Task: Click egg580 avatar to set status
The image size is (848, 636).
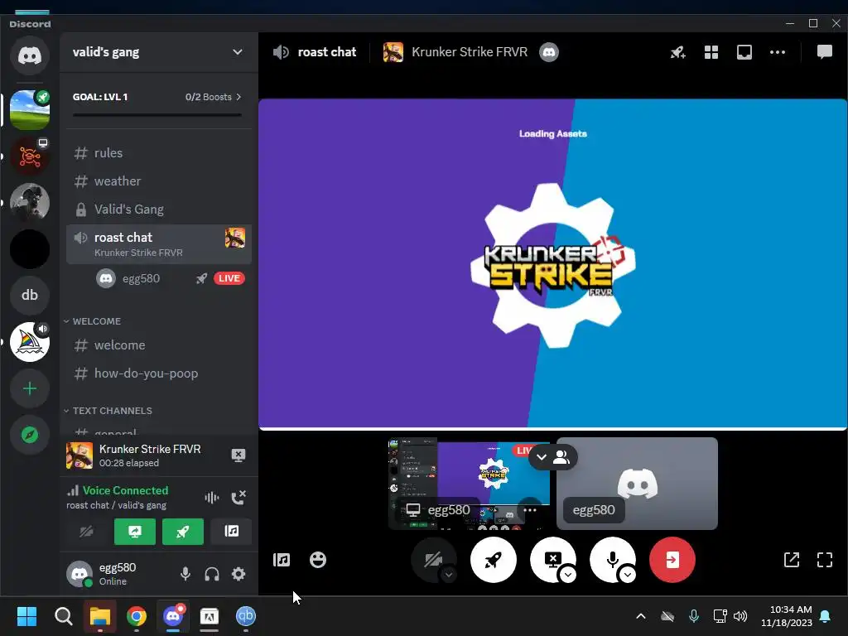Action: click(x=79, y=574)
